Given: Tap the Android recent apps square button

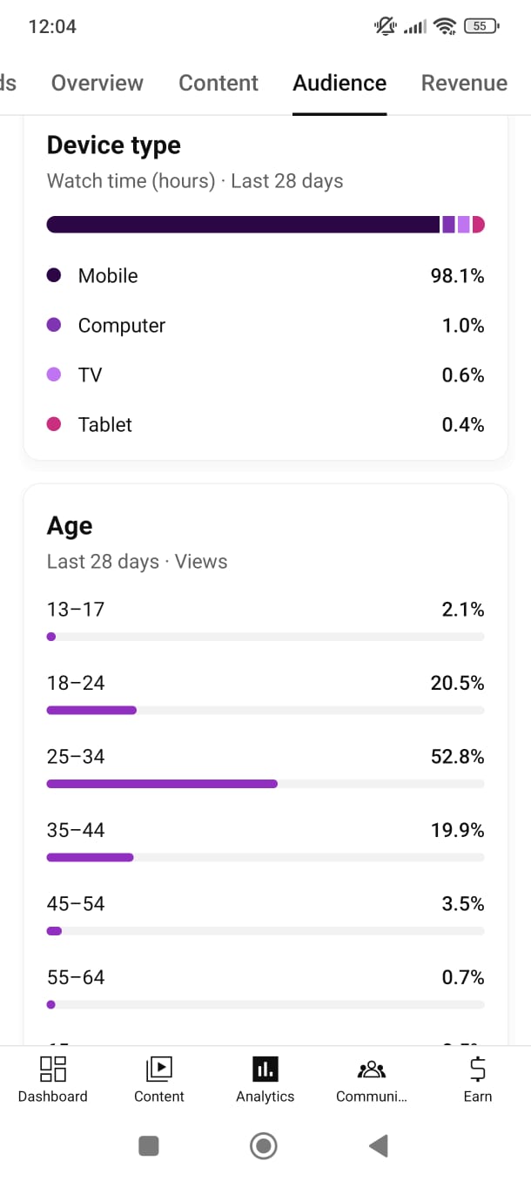Looking at the screenshot, I should [x=149, y=1145].
